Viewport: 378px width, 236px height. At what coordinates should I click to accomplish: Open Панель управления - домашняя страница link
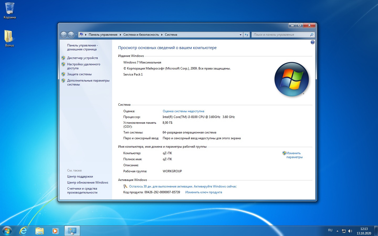coord(82,47)
